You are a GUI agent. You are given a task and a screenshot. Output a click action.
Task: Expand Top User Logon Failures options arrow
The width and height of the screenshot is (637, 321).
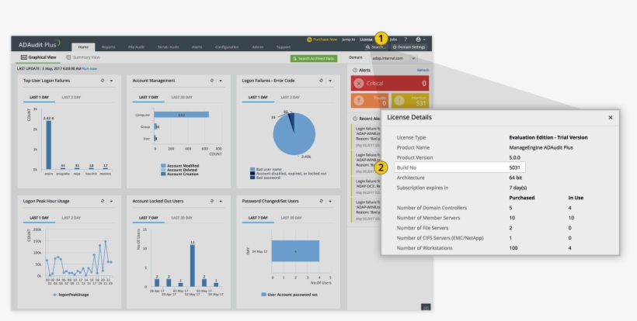(112, 80)
